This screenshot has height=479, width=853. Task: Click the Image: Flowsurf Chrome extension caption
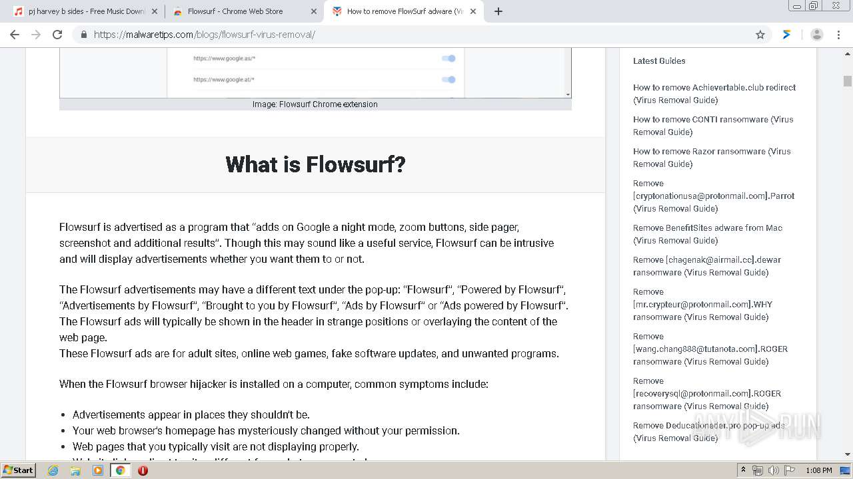[315, 104]
